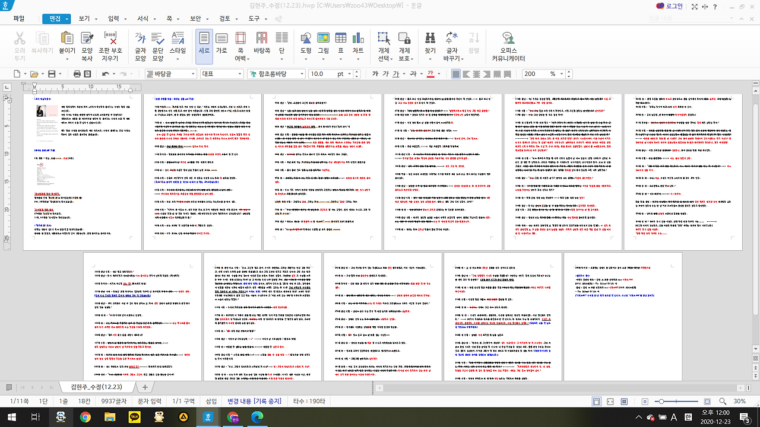Insert a table with 표 icon
Viewport: 760px width, 427px height.
[x=341, y=39]
